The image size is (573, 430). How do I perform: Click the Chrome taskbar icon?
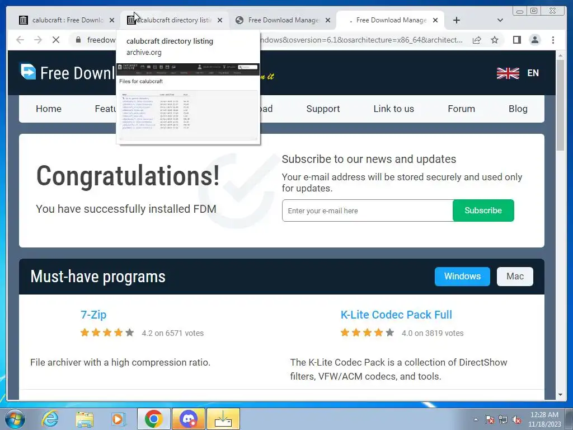point(153,419)
